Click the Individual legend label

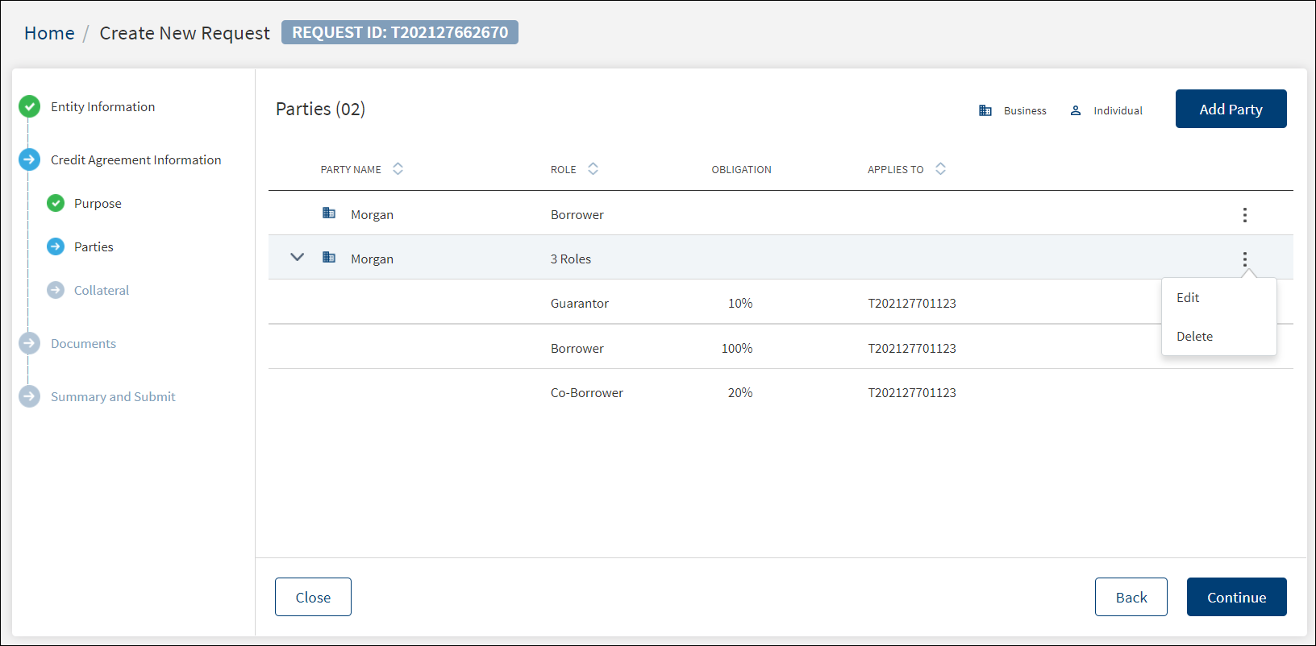[x=1118, y=111]
